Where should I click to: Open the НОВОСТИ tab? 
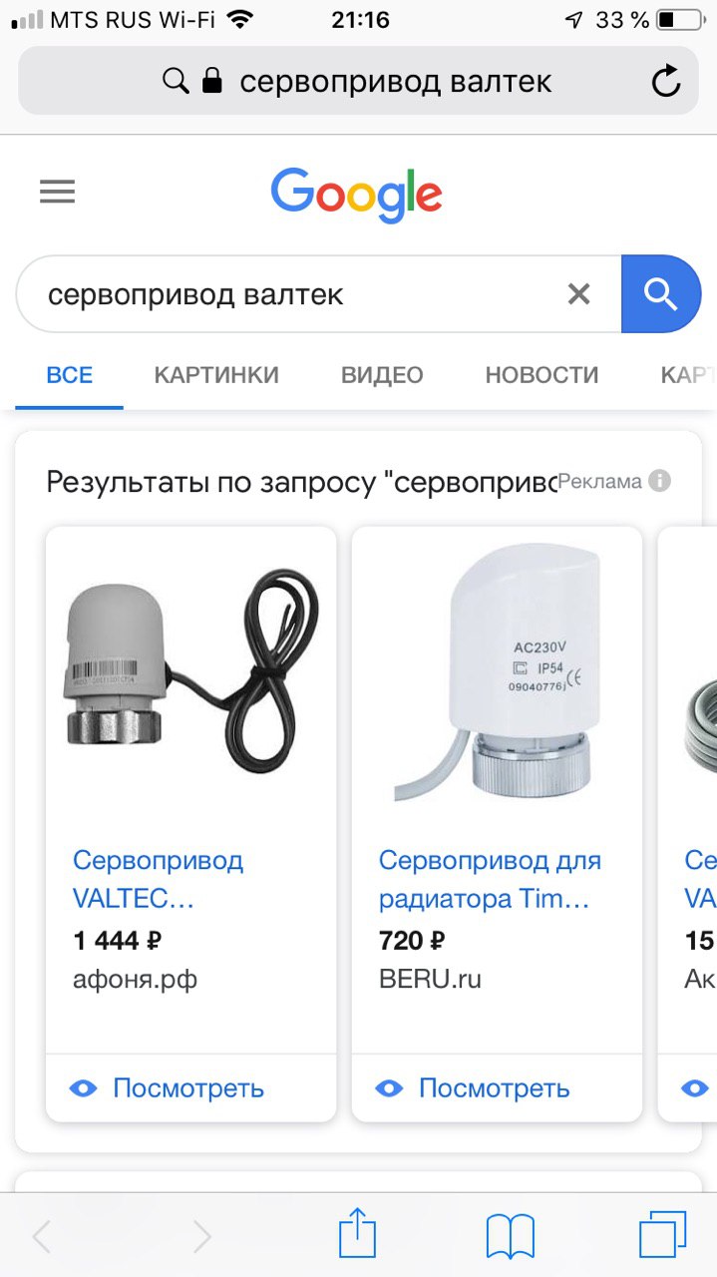pos(541,375)
